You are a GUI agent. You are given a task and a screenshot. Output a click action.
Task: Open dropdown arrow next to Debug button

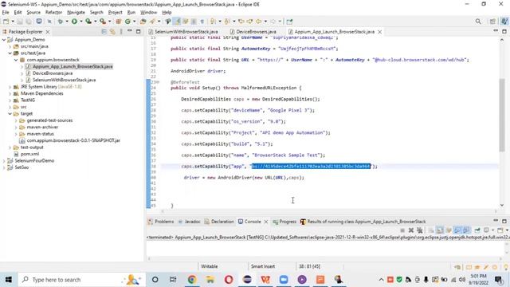point(67,22)
